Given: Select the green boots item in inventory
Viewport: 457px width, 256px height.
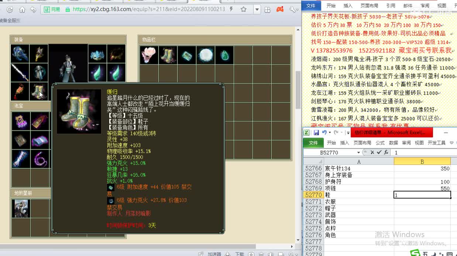Looking at the screenshot, I should click(x=168, y=55).
